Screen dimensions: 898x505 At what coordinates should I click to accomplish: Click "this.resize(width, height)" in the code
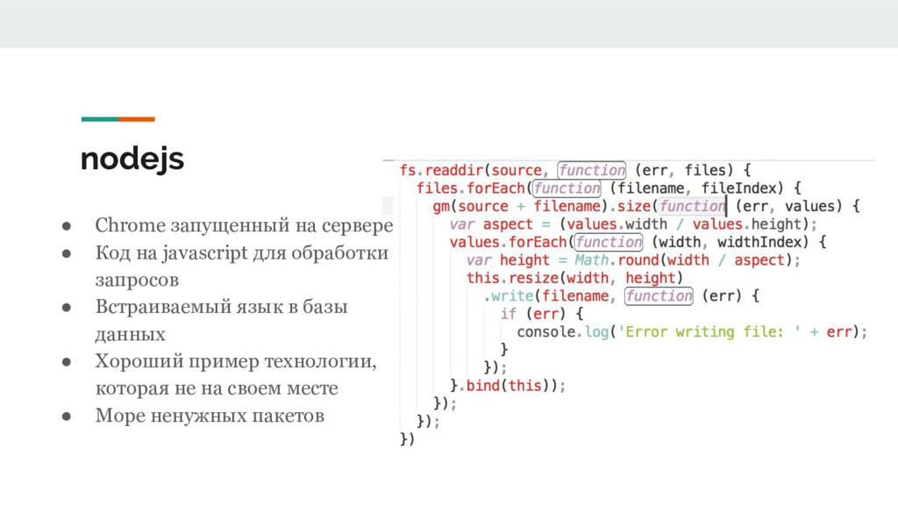(574, 278)
